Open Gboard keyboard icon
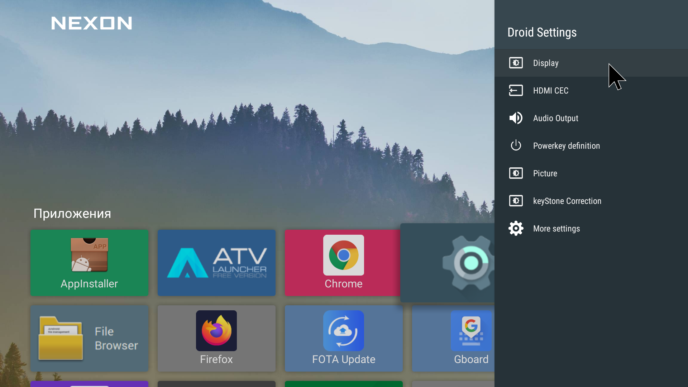The height and width of the screenshot is (387, 688). (471, 331)
